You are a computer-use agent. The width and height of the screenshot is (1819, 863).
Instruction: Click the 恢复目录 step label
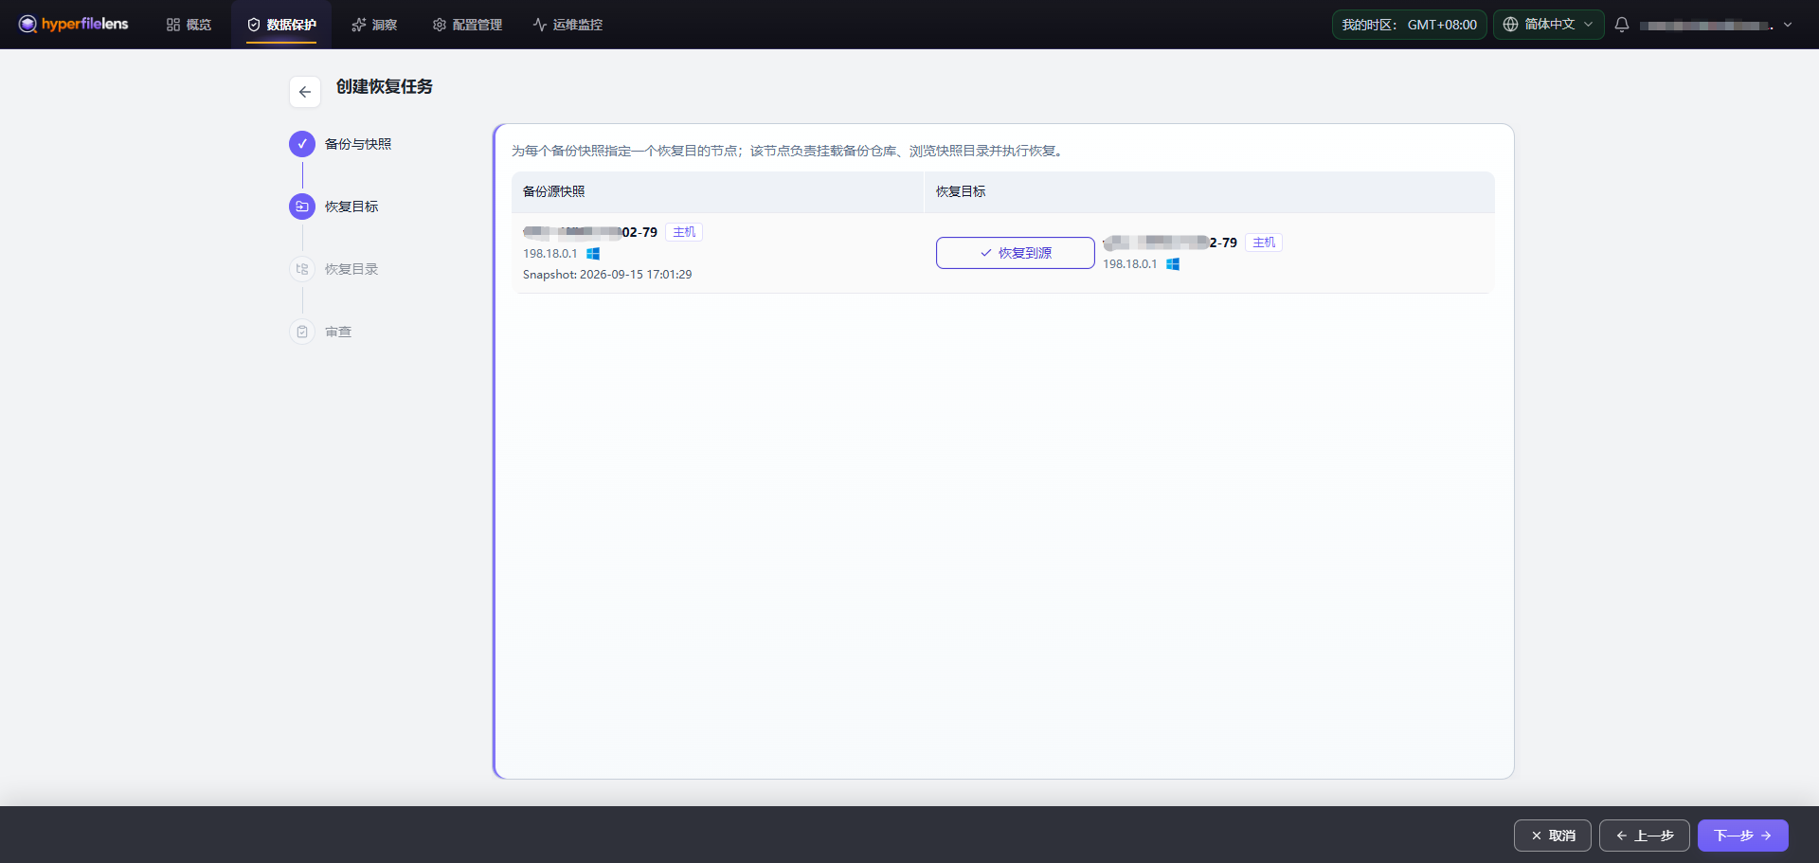(351, 269)
